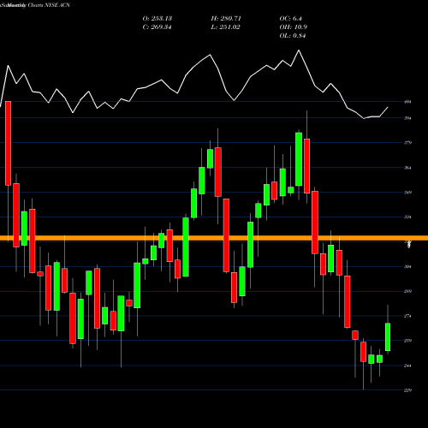
Task: Click the orange horizontal price level line
Action: (x=214, y=238)
